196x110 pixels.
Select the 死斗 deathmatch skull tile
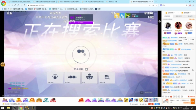[90, 78]
